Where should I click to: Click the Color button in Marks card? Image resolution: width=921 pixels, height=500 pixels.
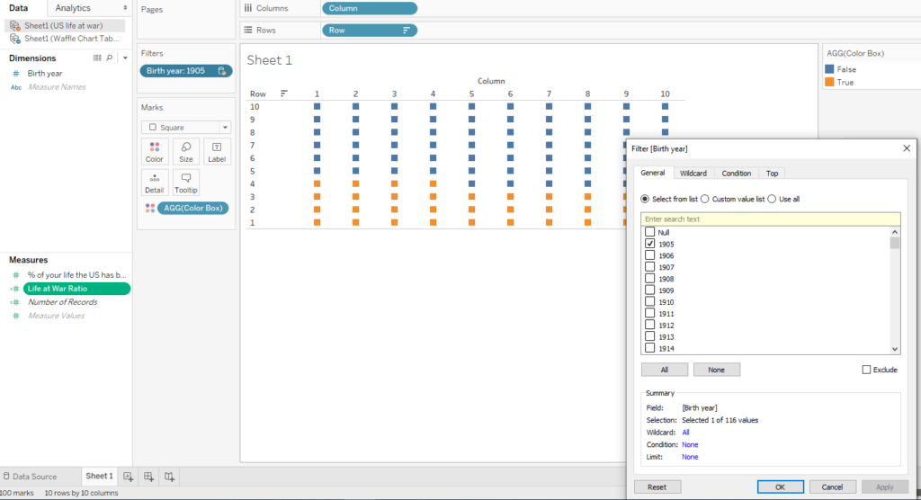(155, 152)
